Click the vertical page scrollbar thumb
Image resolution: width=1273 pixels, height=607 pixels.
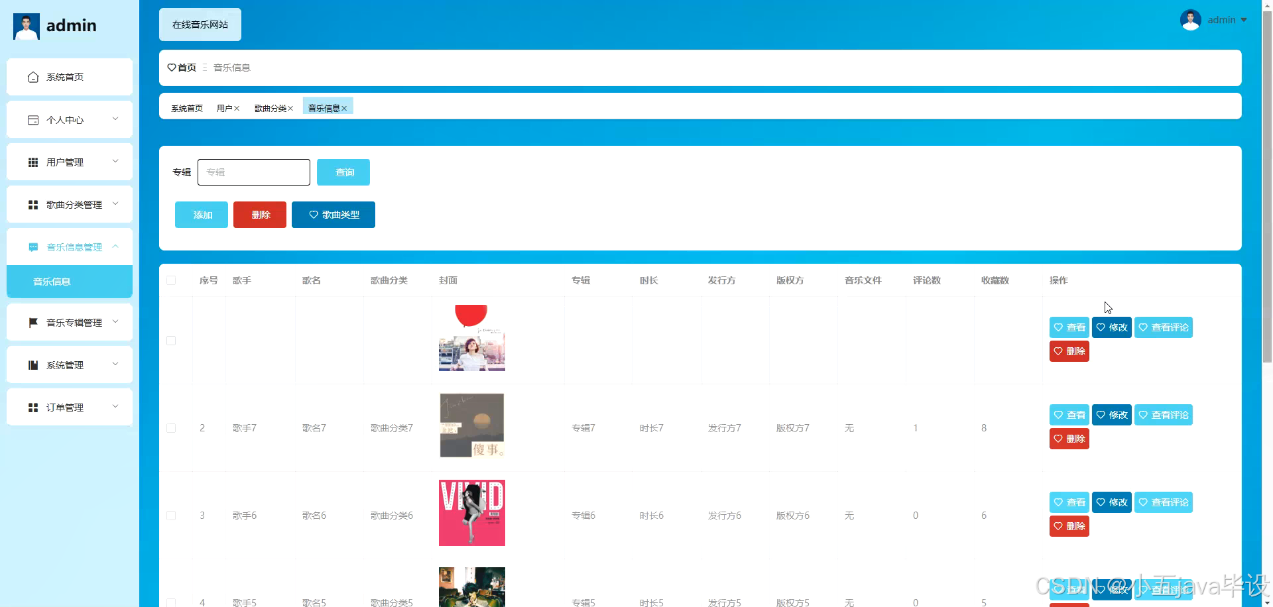[1267, 186]
